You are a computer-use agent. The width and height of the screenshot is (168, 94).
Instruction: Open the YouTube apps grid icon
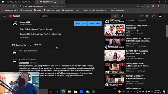pyautogui.click(x=147, y=16)
